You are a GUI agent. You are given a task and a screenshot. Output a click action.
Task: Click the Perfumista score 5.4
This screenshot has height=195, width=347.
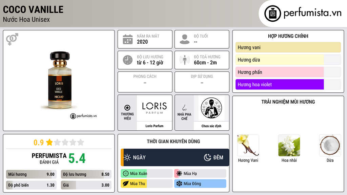pyautogui.click(x=77, y=158)
